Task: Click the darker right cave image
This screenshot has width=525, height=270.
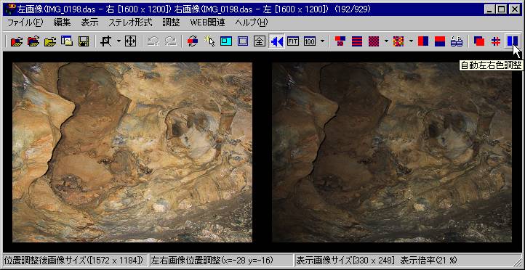Action: [x=392, y=152]
